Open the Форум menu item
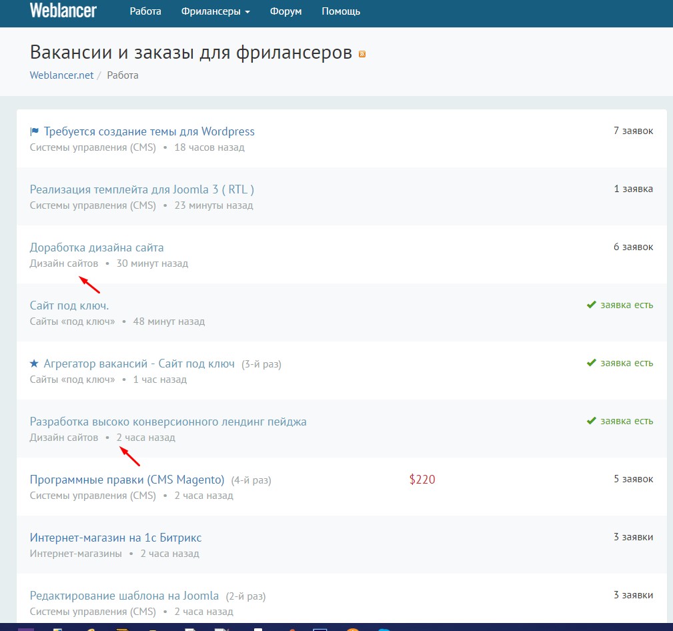This screenshot has height=631, width=673. 286,11
